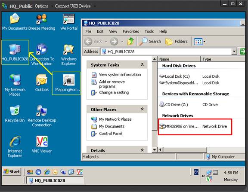Open the Views dropdown button
The width and height of the screenshot is (248, 192).
click(x=200, y=42)
